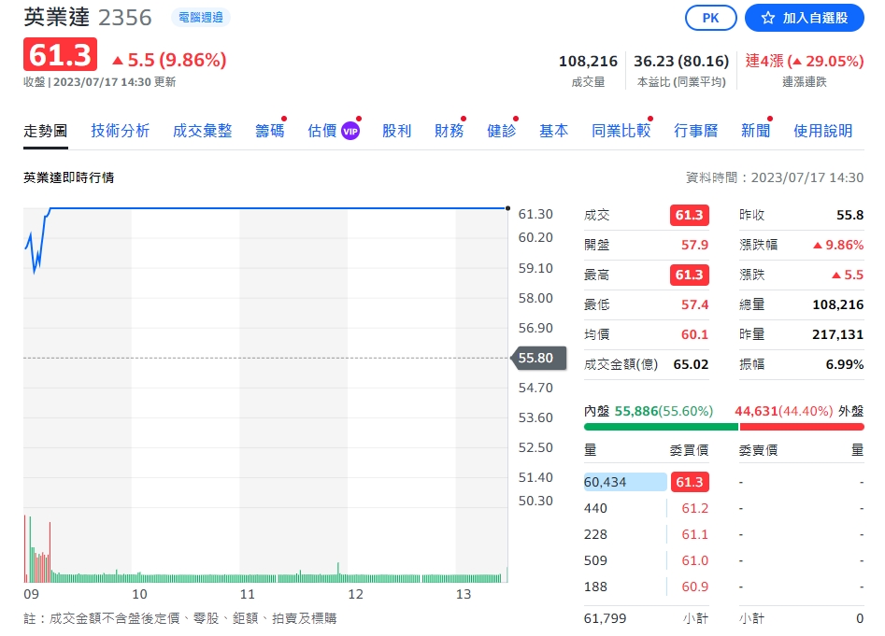Open the 成交彙整 tab
The height and width of the screenshot is (636, 885).
[202, 131]
